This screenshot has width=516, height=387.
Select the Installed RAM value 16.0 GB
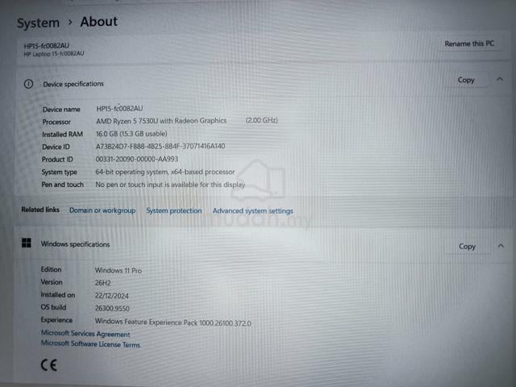106,134
